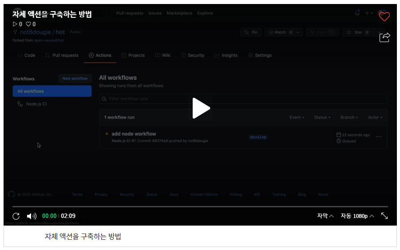
Task: Click the New workflow button
Action: pyautogui.click(x=75, y=78)
